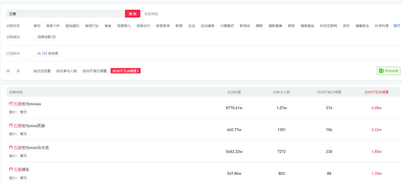
Task: Select the 8770.61w total views value
Action: point(234,108)
